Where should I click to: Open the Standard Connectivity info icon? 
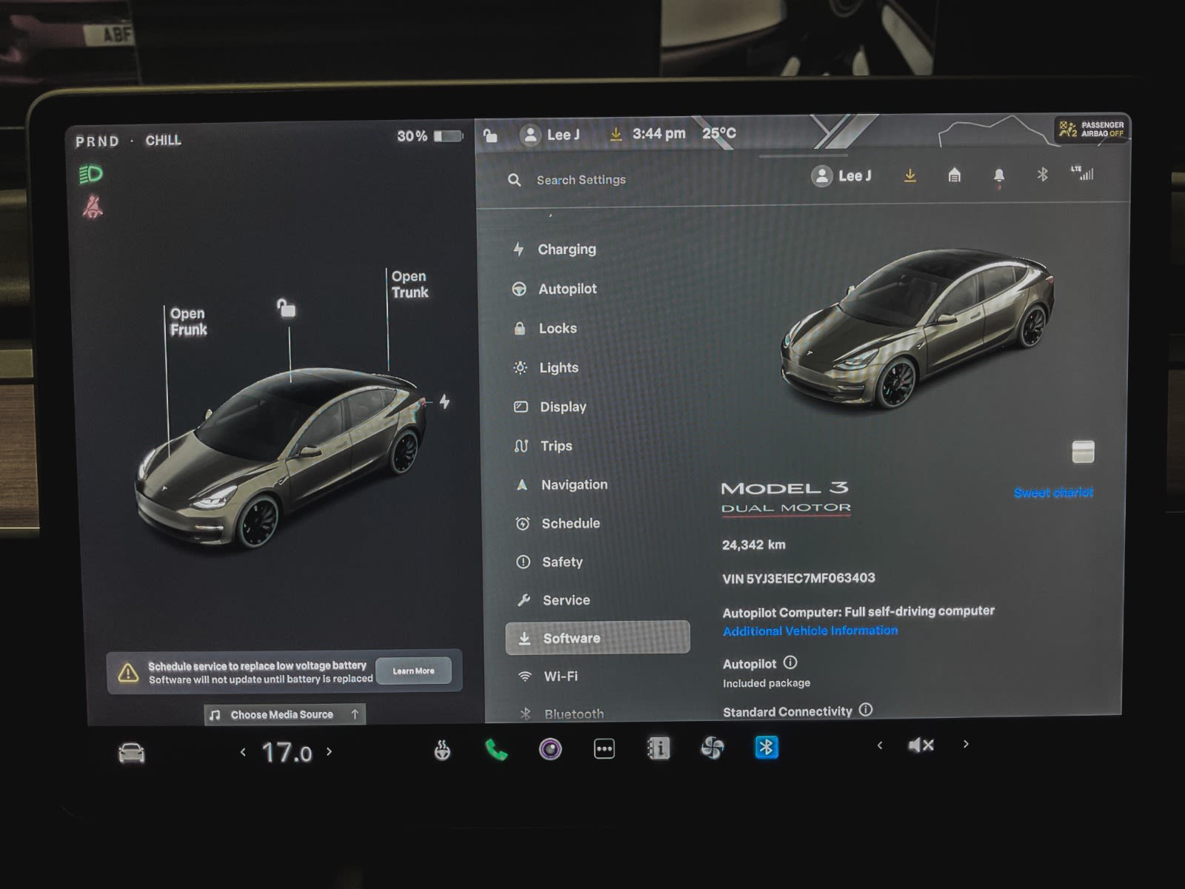pyautogui.click(x=866, y=710)
